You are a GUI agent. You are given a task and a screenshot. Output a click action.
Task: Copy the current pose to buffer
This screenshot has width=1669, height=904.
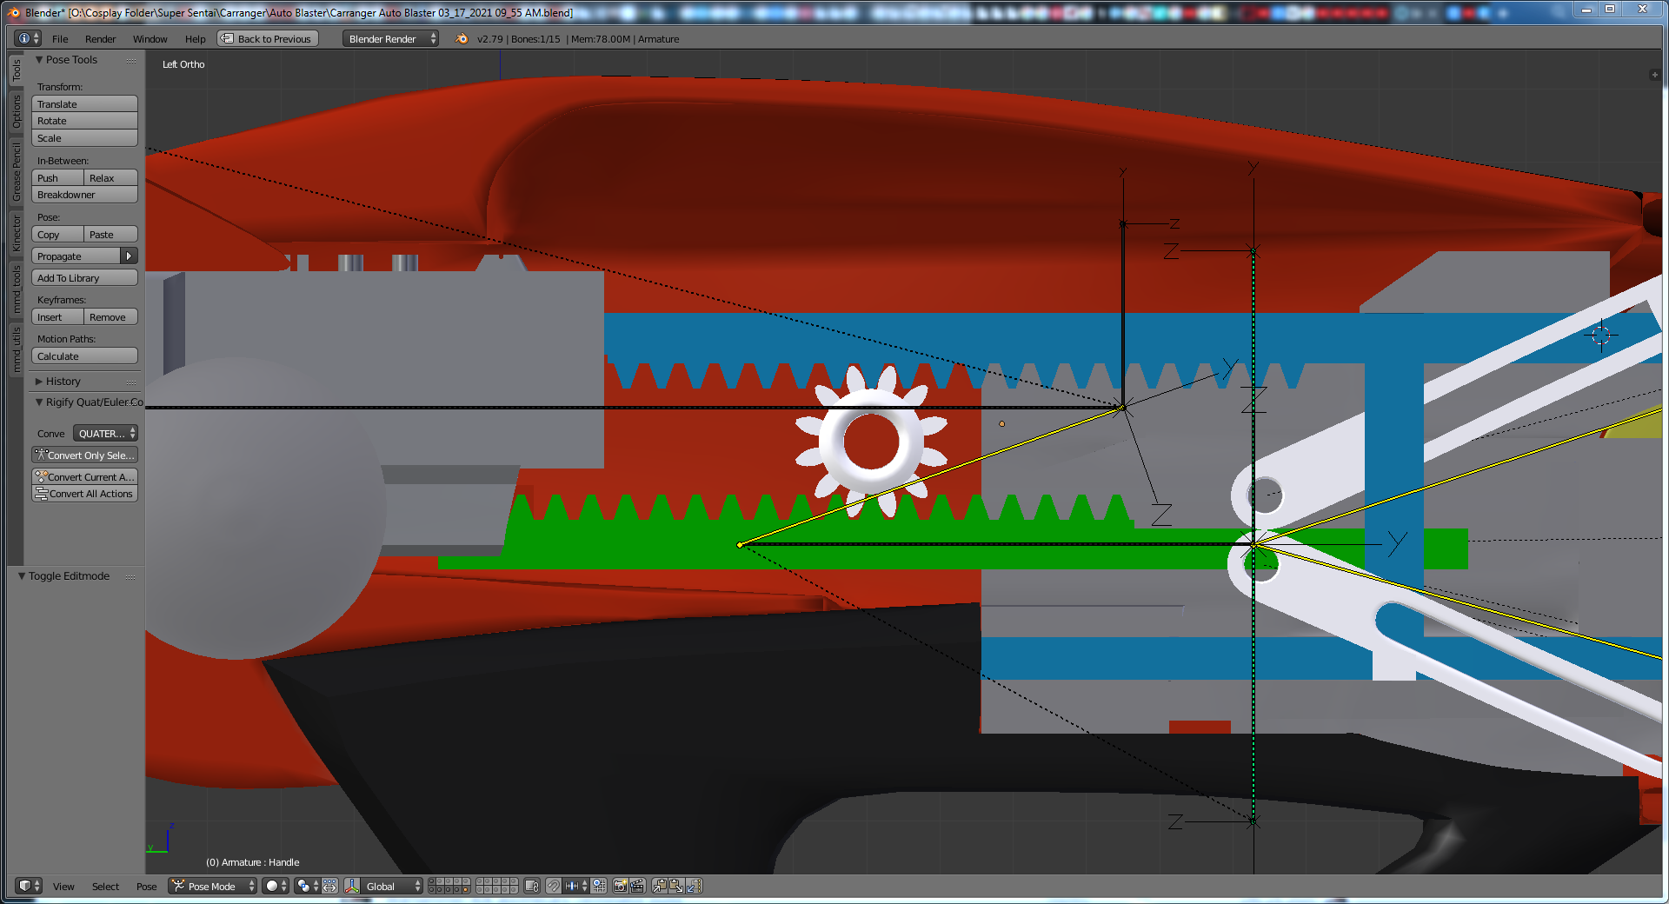pyautogui.click(x=660, y=886)
